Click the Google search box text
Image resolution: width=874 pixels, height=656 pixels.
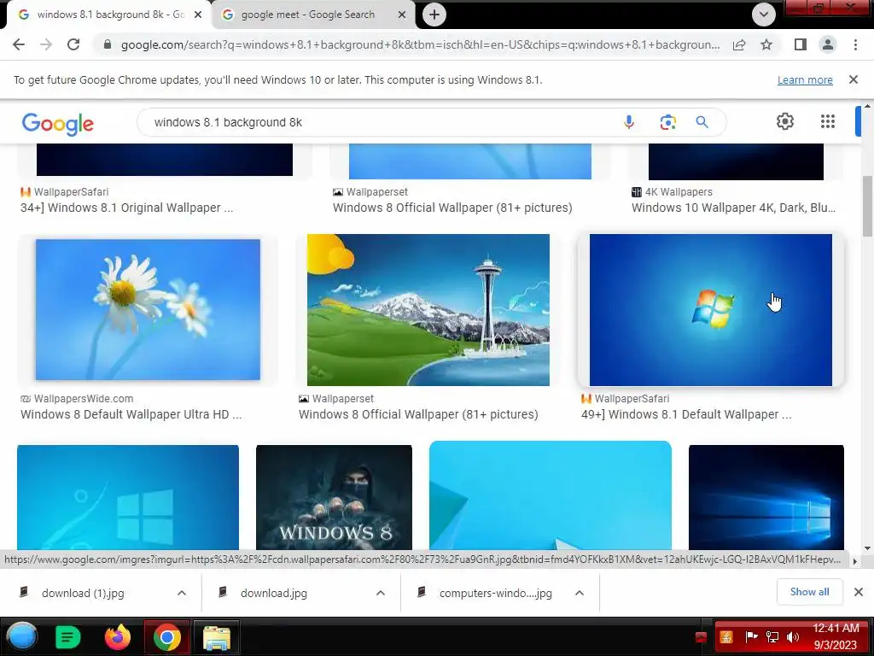(228, 122)
